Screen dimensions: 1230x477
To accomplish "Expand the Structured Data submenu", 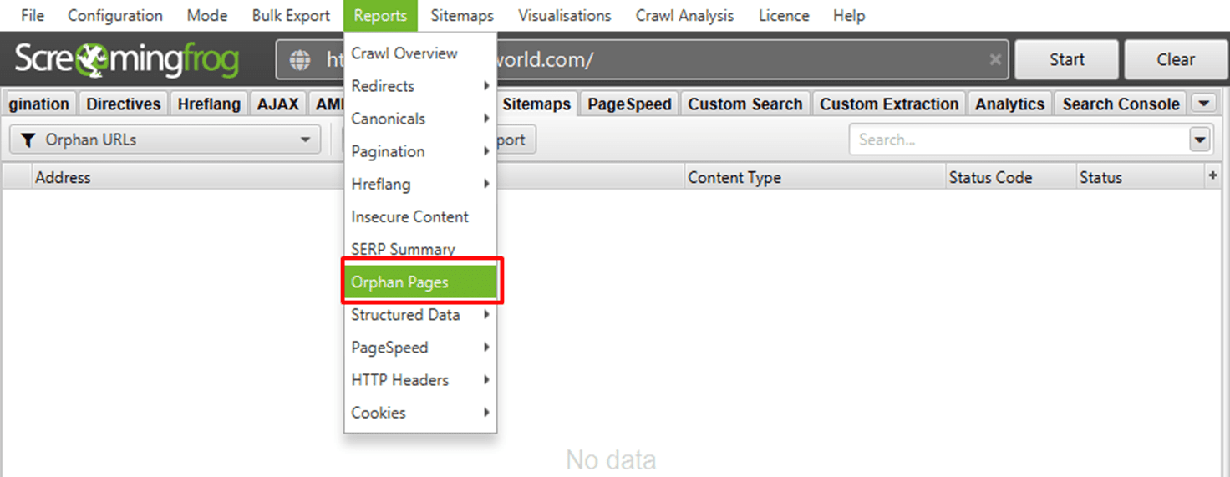I will click(x=420, y=315).
